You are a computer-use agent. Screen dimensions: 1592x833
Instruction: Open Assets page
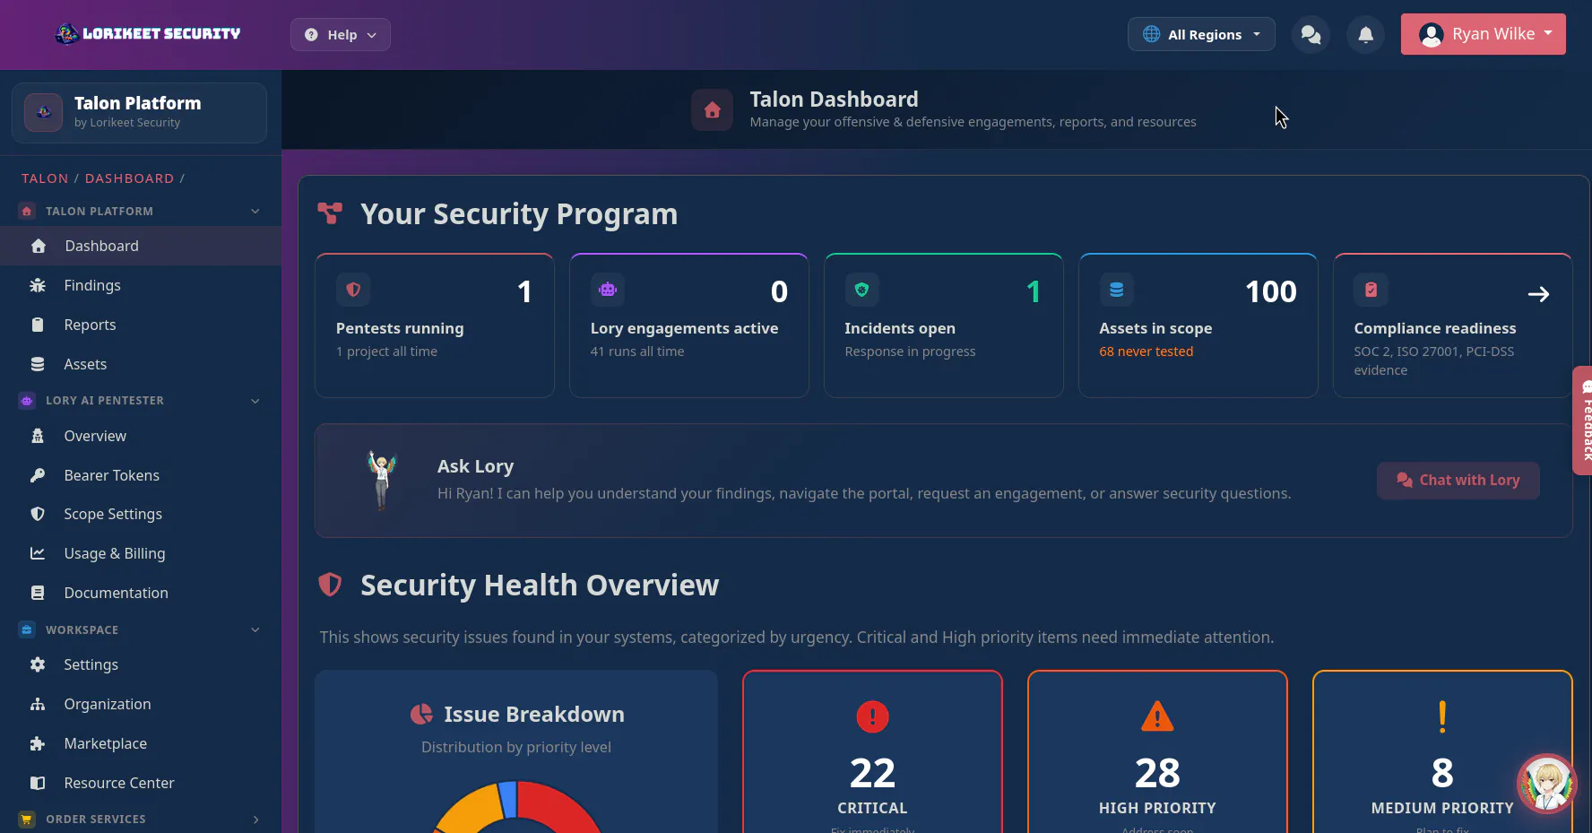pyautogui.click(x=141, y=364)
